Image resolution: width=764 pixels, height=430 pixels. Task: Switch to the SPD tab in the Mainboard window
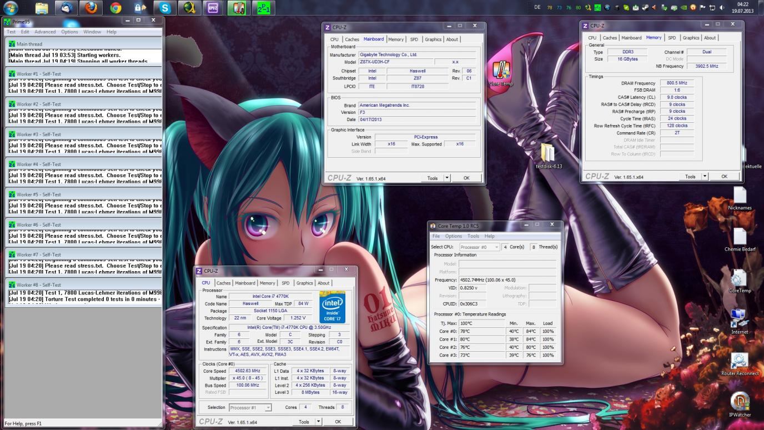click(414, 39)
